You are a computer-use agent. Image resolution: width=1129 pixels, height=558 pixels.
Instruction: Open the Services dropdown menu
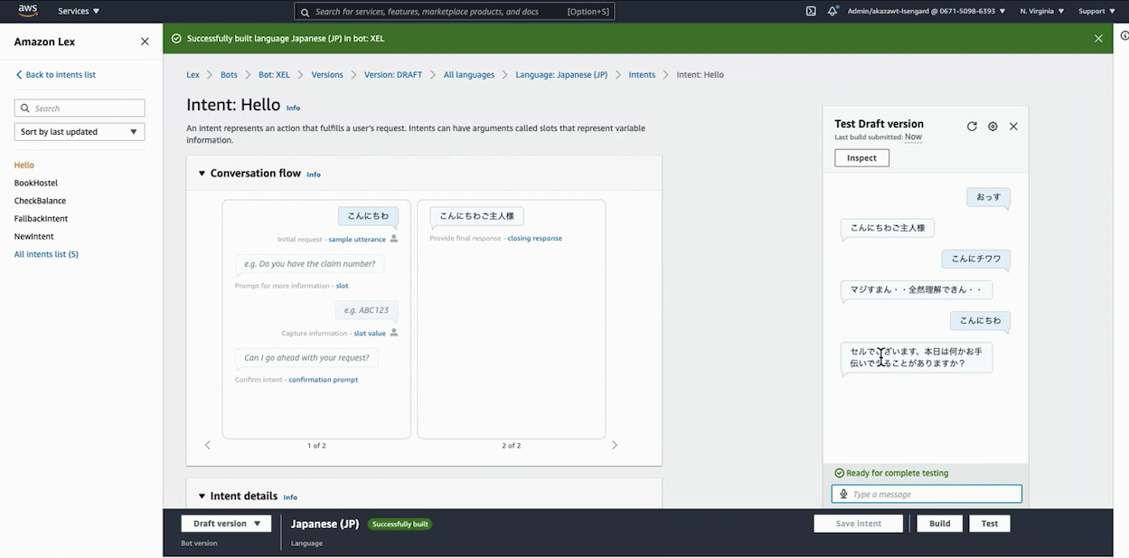[79, 11]
